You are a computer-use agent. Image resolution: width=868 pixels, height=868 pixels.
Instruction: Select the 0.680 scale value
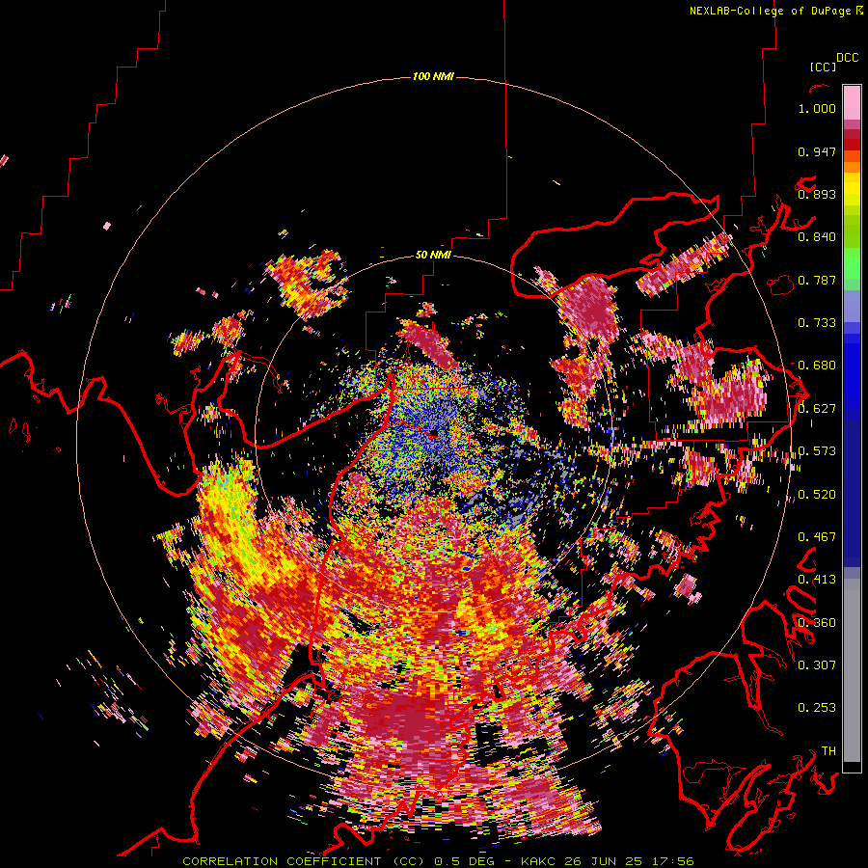click(817, 366)
